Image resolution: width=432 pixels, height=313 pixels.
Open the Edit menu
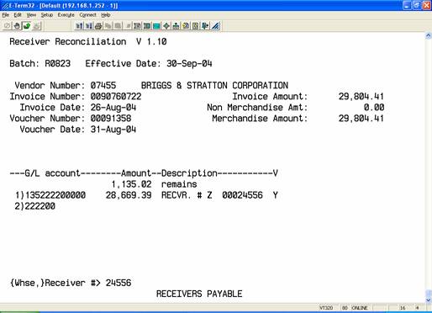[18, 15]
